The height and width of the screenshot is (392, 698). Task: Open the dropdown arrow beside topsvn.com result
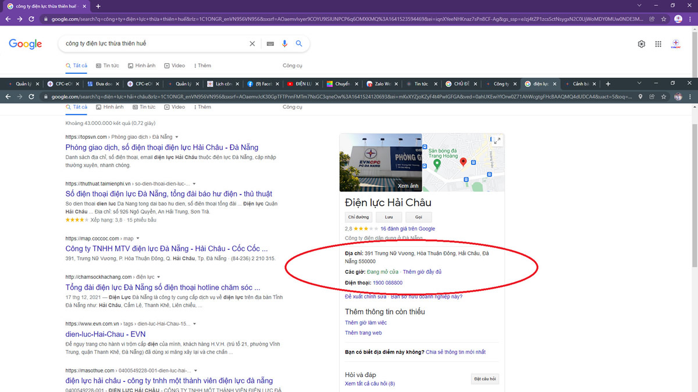click(177, 137)
